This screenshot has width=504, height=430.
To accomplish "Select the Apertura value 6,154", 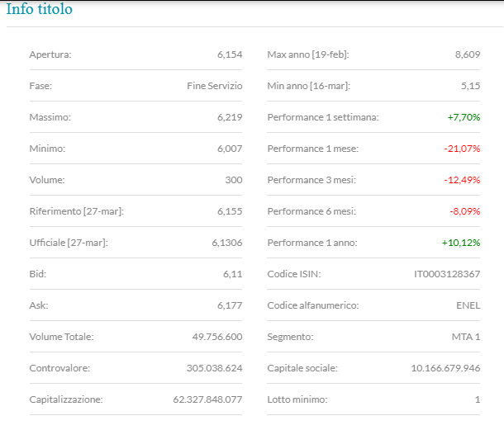I will [229, 54].
